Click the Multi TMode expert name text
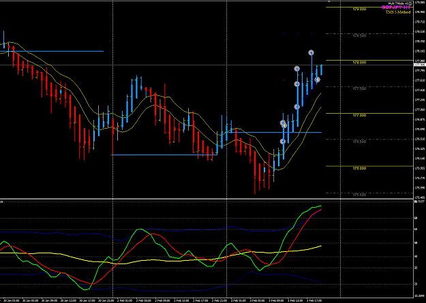The height and width of the screenshot is (303, 426). [x=398, y=3]
